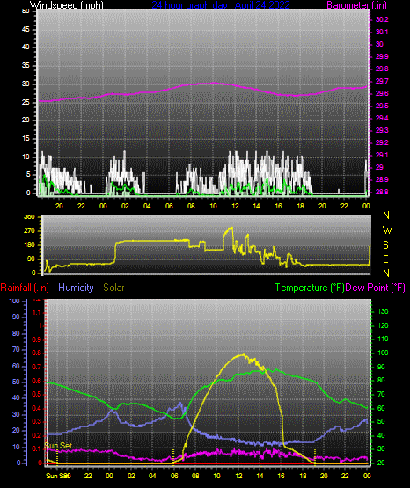
Task: Click the "12" hour label under windspeed chart
Action: pos(235,206)
